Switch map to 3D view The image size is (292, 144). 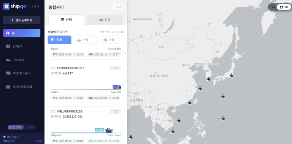(x=273, y=7)
